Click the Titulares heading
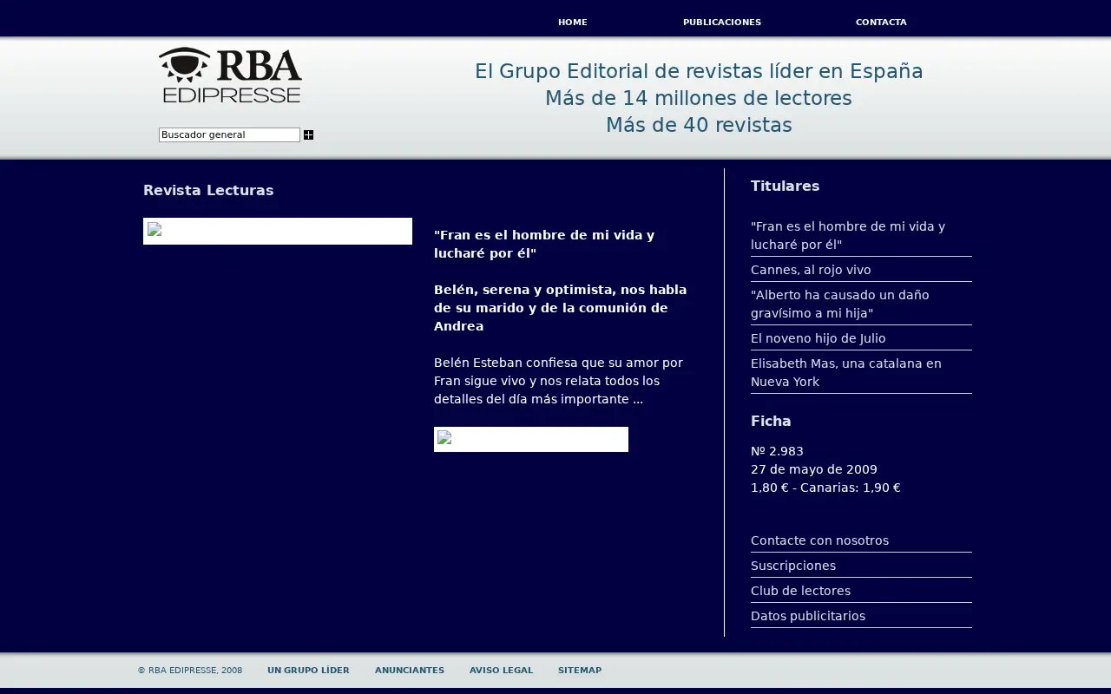 click(x=786, y=186)
